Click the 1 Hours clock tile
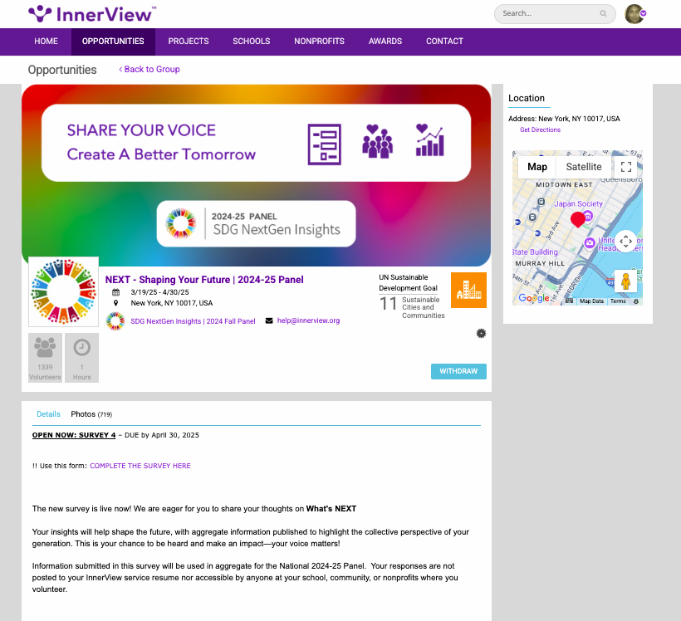The height and width of the screenshot is (621, 681). click(81, 358)
